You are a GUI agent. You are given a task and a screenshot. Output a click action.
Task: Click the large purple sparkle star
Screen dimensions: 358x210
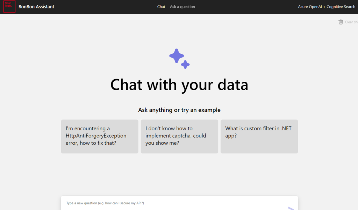point(176,56)
